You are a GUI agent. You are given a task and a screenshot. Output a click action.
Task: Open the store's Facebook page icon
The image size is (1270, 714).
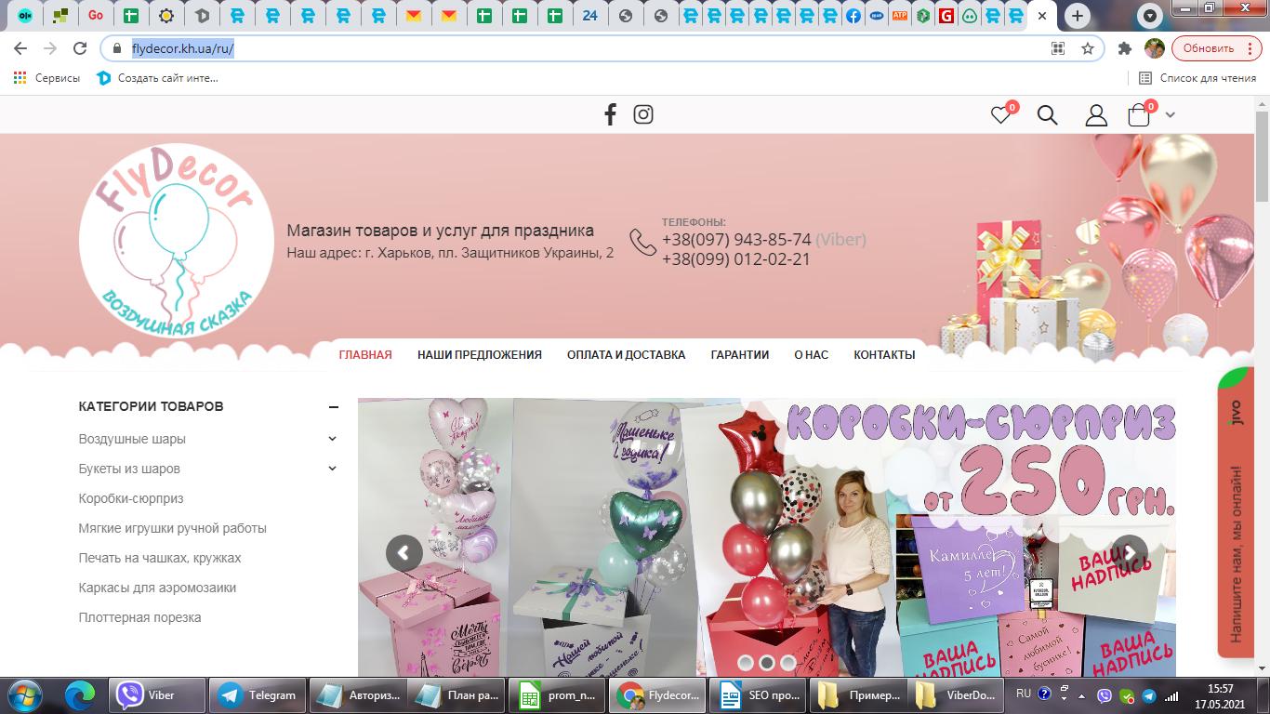click(610, 114)
